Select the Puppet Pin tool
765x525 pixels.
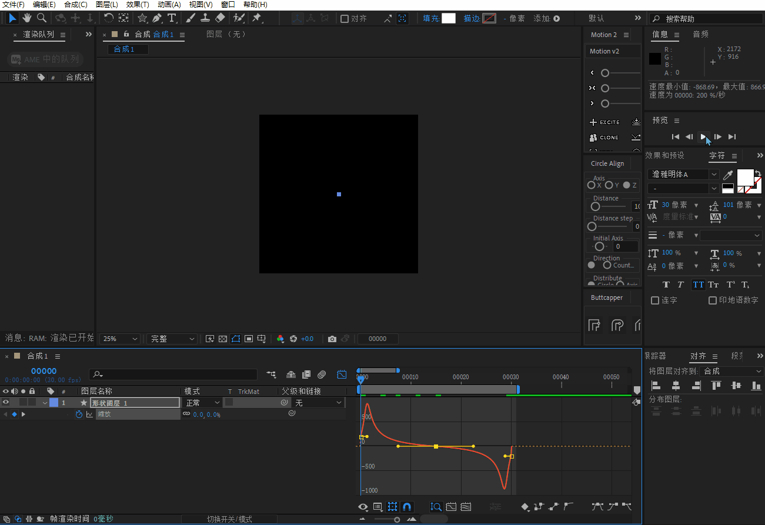tap(257, 18)
